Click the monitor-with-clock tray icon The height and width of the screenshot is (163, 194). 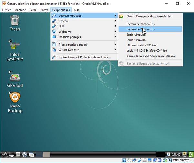(x=184, y=154)
